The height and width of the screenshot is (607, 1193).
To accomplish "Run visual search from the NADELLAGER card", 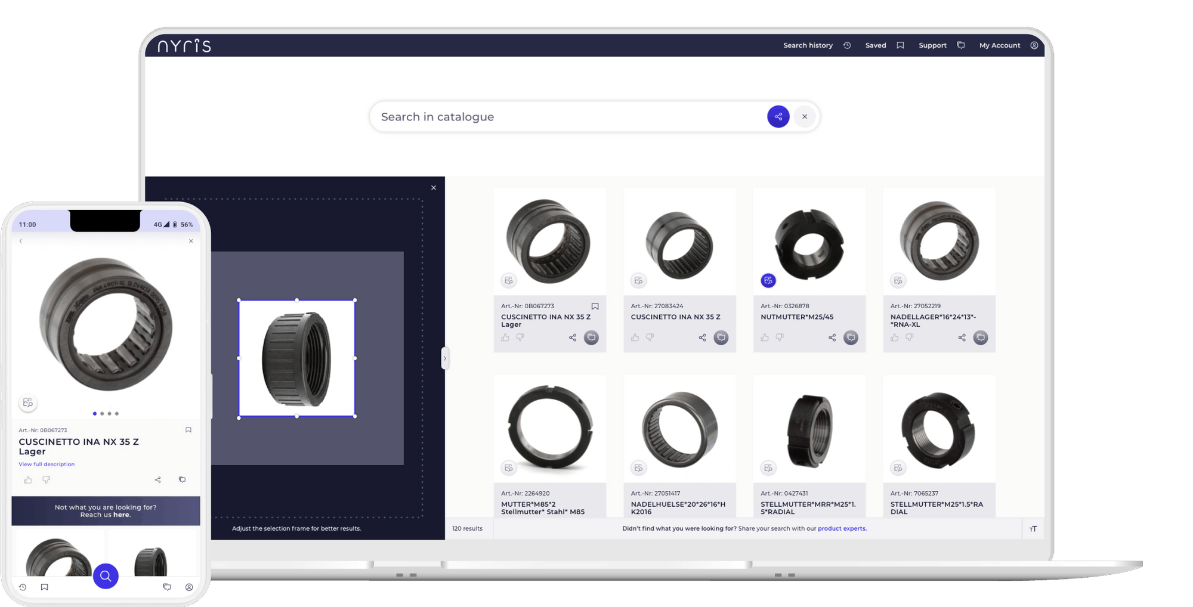I will pyautogui.click(x=898, y=280).
